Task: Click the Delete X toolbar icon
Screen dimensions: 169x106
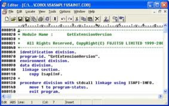Action: [x=97, y=19]
